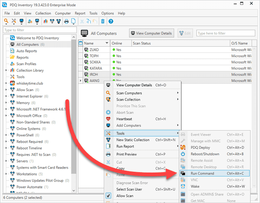Click the Heartbeat heart icon
260x203 pixels.
[x=108, y=119]
